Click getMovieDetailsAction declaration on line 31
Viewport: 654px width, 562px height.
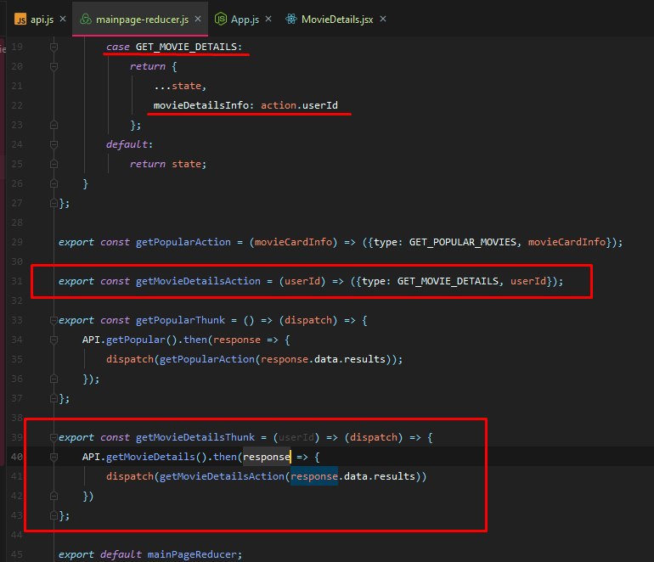198,281
